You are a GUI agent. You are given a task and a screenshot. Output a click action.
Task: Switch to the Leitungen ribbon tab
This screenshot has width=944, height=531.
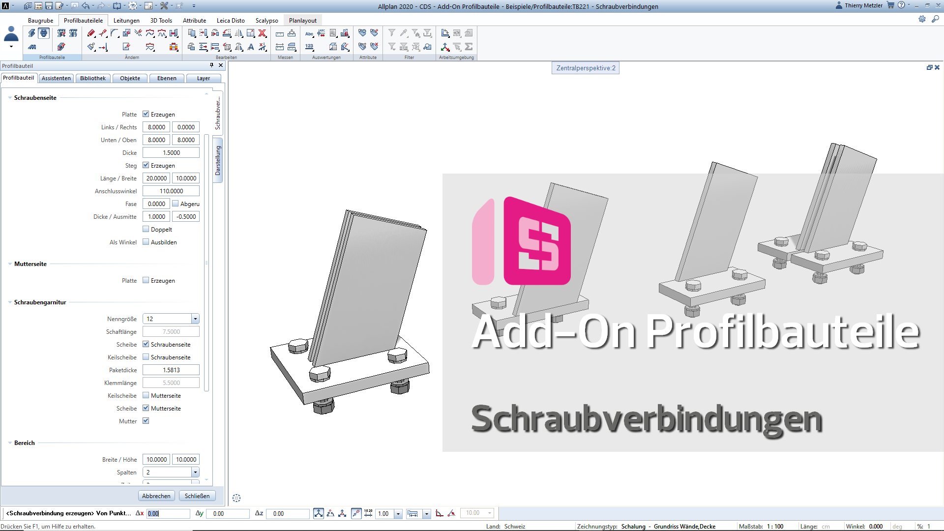click(x=126, y=21)
